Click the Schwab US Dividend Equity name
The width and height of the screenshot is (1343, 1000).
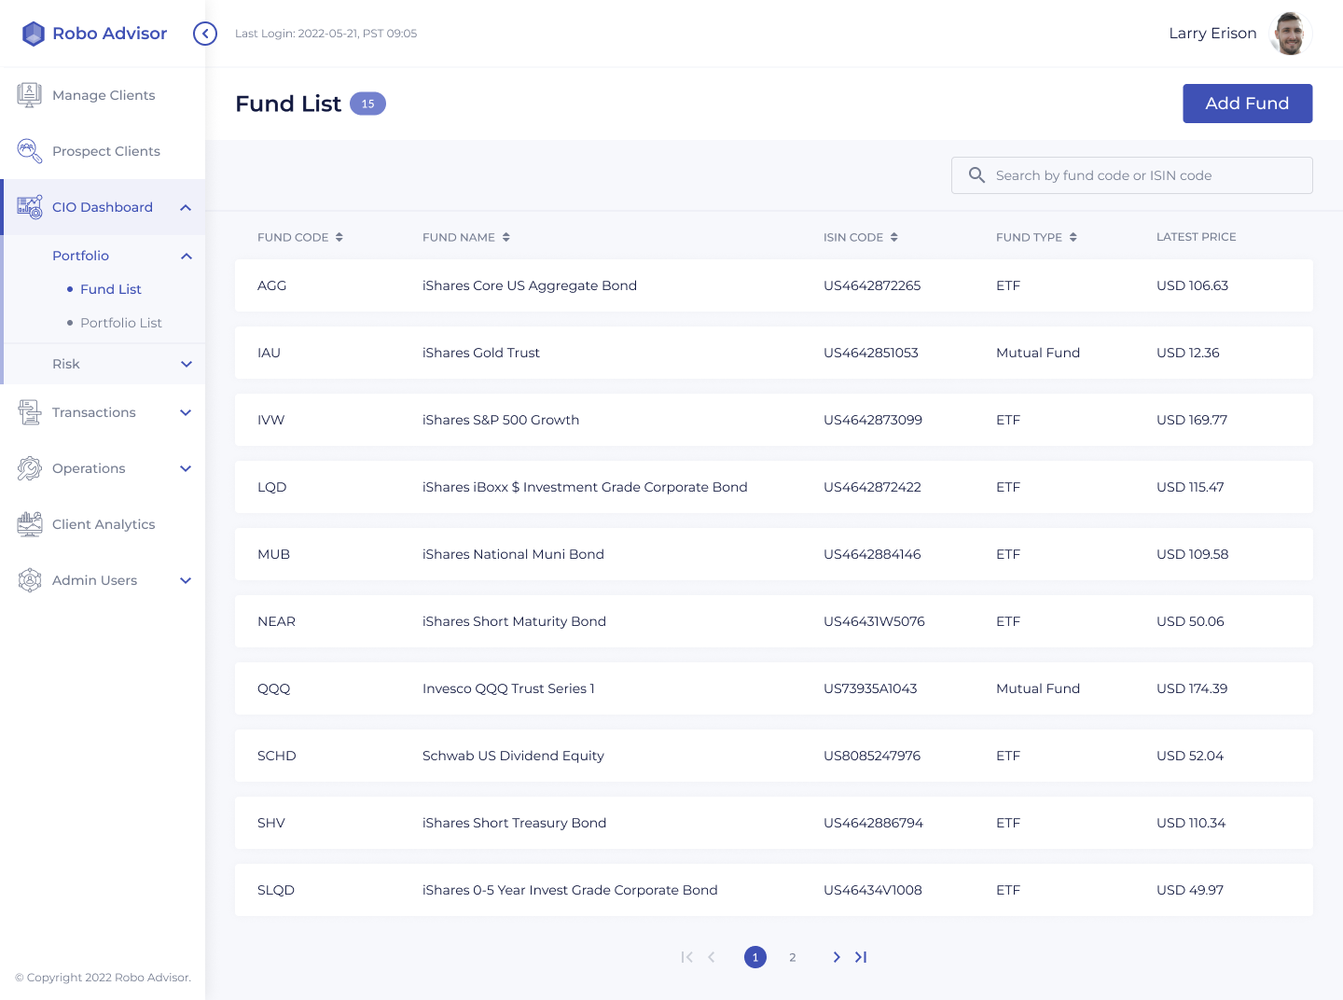513,756
